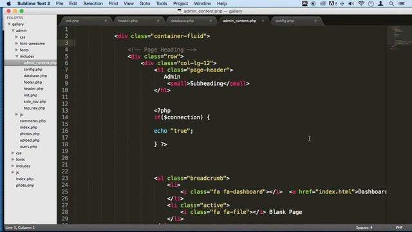
Task: Open the Help menu
Action: [221, 4]
